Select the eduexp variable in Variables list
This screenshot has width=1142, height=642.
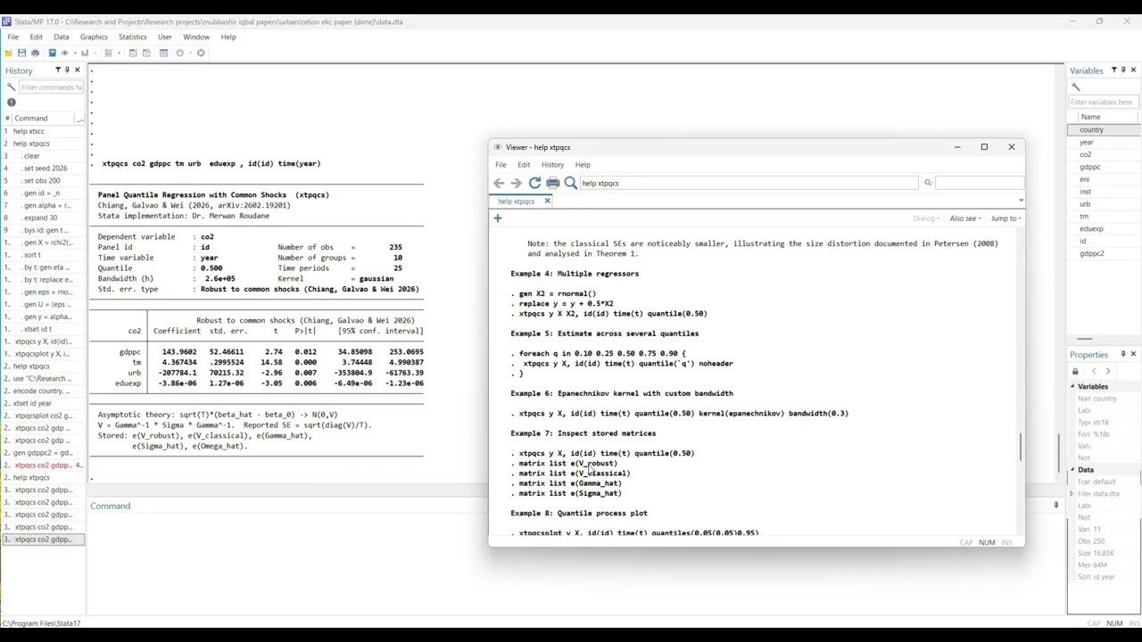(1103, 229)
